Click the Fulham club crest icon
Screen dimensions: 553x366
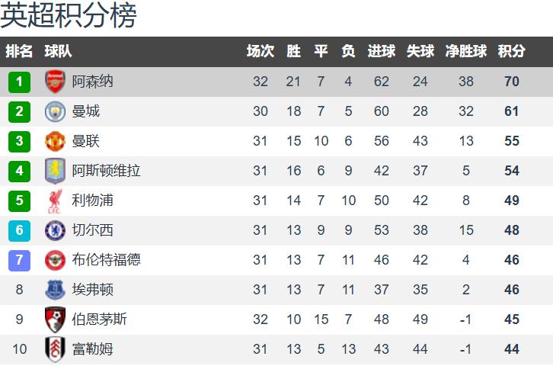click(56, 349)
